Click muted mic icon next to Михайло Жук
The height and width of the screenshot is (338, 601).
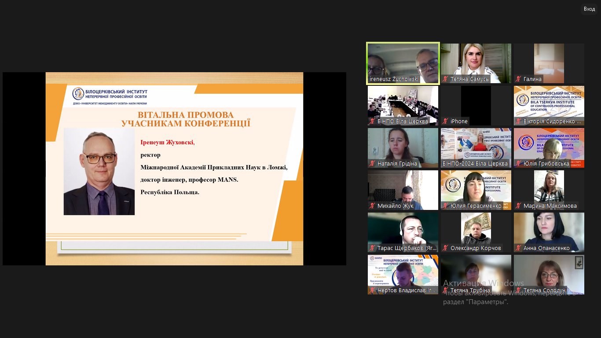[x=373, y=206]
